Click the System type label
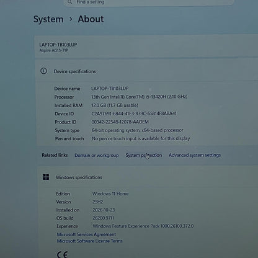 pyautogui.click(x=67, y=130)
